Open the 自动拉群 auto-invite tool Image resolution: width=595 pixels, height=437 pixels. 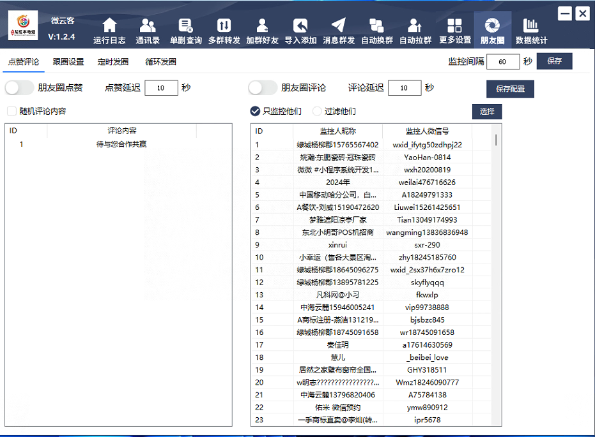click(x=416, y=29)
